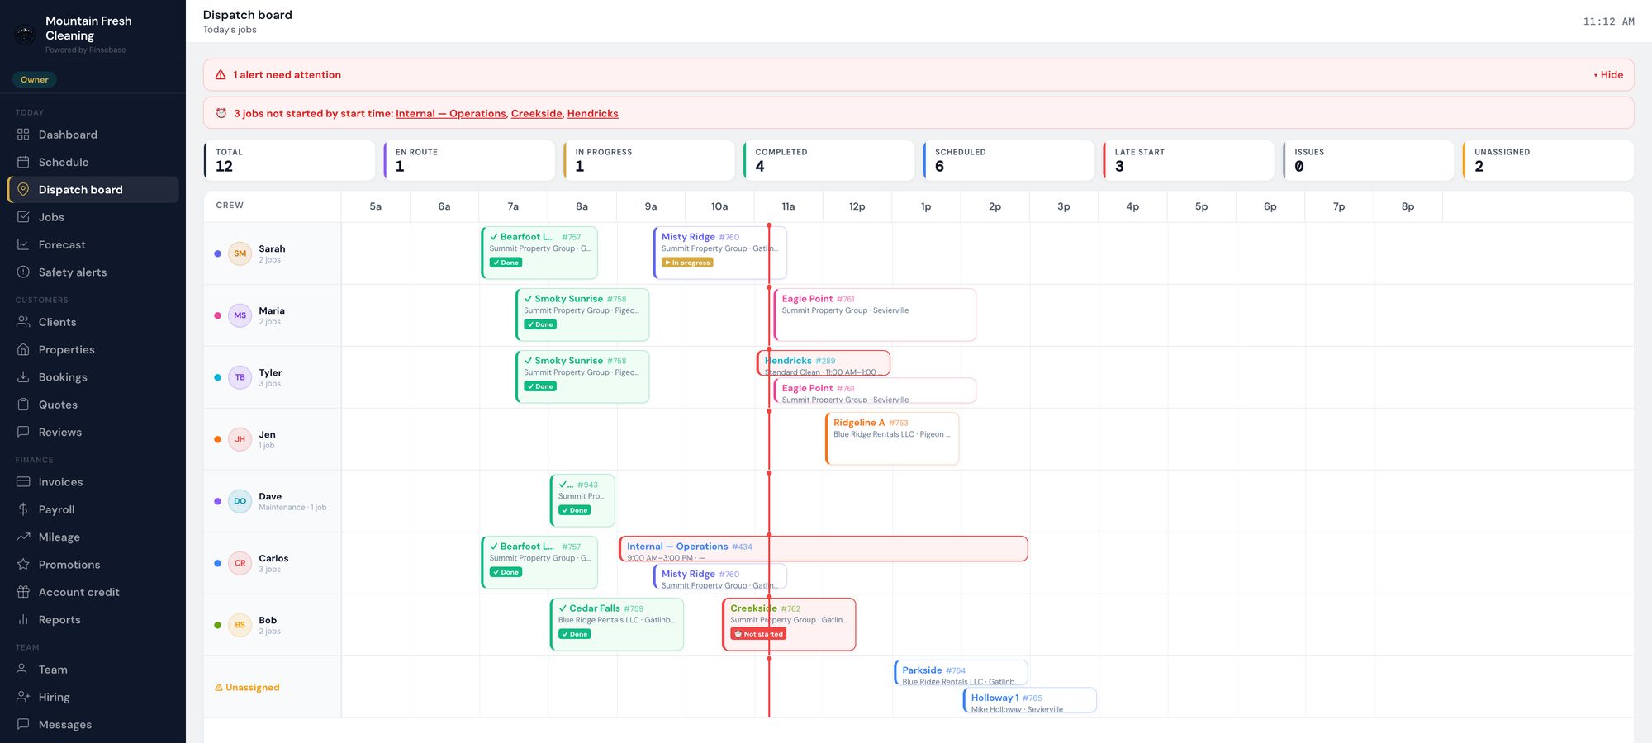Click Maria's MS crew avatar
1652x743 pixels.
click(240, 315)
